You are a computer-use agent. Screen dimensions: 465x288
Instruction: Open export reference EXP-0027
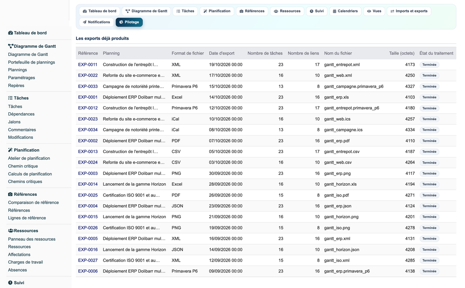pyautogui.click(x=88, y=260)
